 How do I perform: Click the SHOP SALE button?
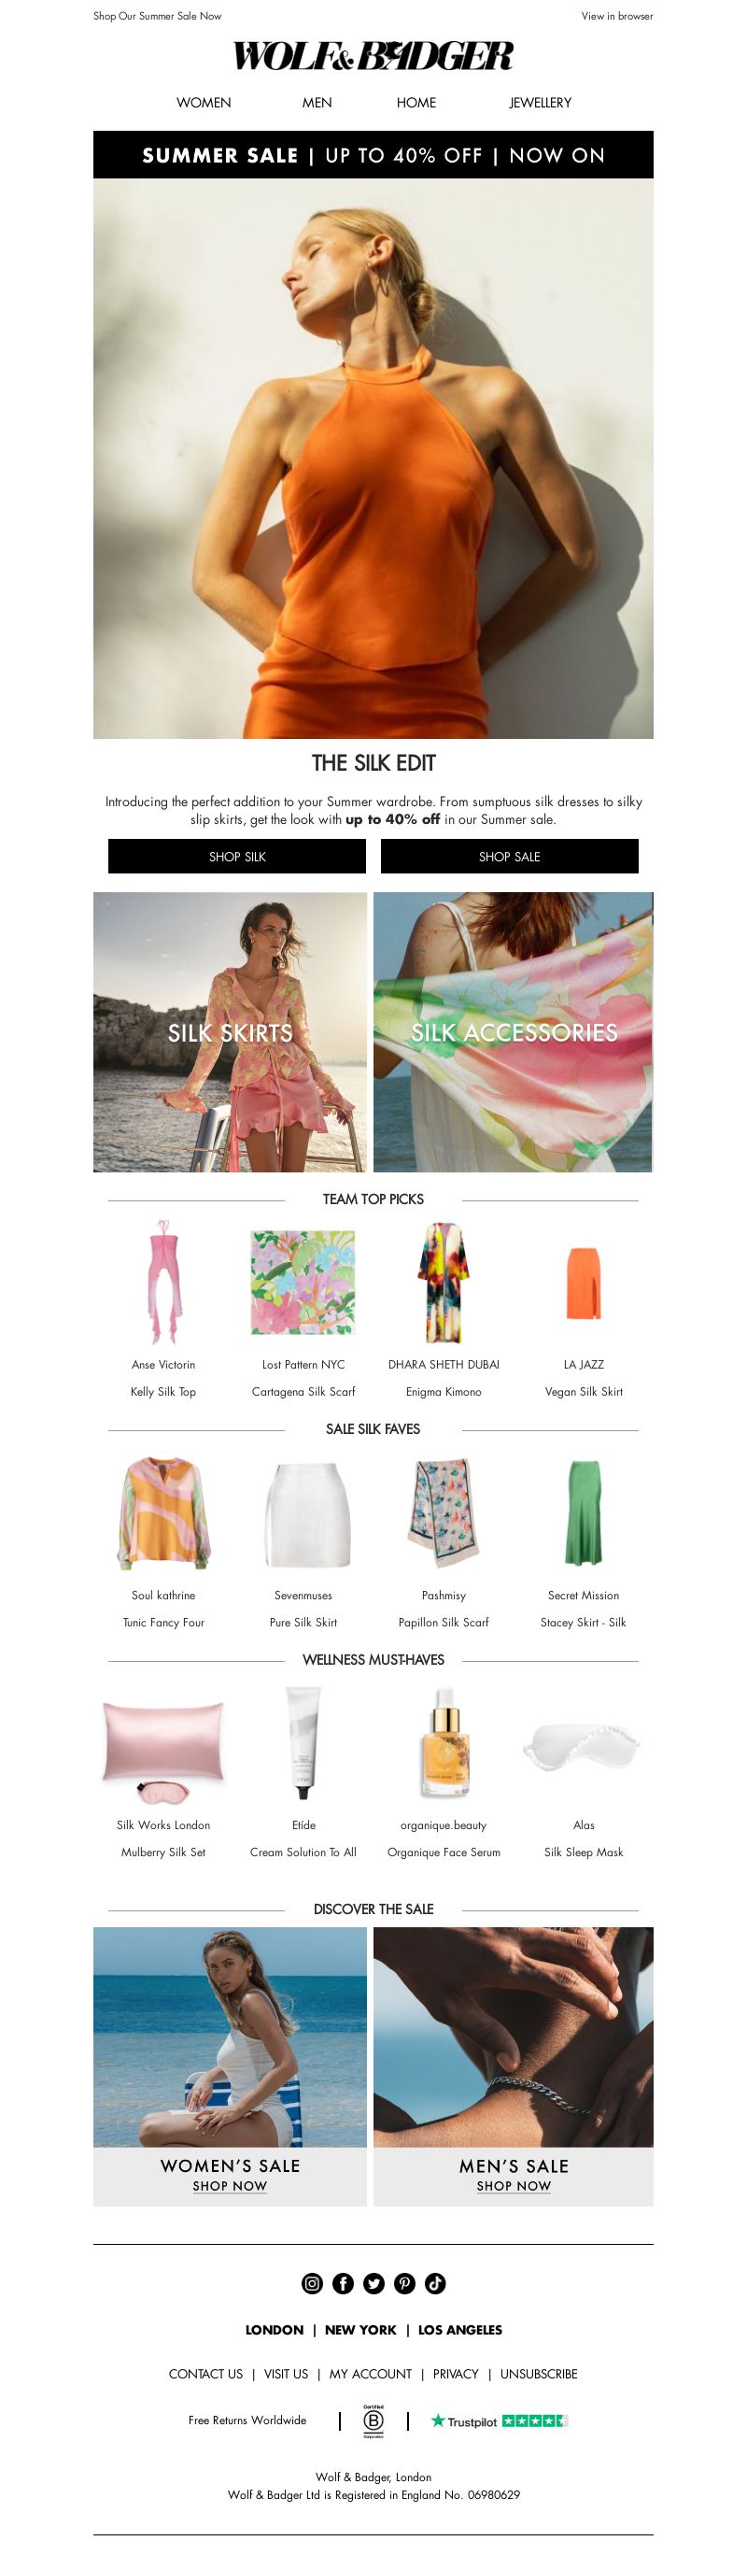pyautogui.click(x=509, y=856)
